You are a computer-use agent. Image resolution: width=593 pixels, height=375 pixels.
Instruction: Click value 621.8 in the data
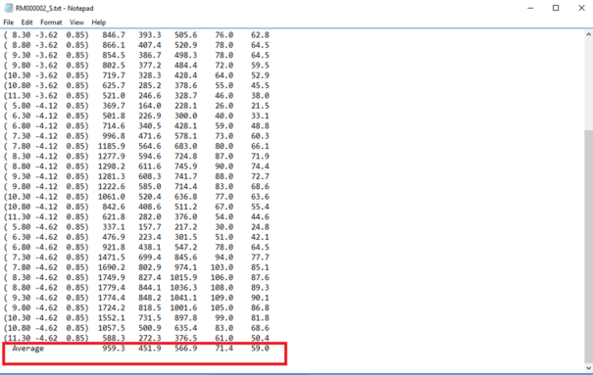(114, 216)
